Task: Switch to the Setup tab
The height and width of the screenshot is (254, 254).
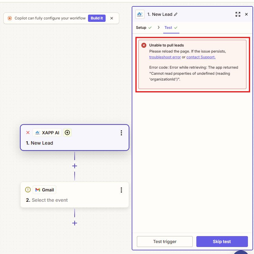Action: click(x=141, y=28)
